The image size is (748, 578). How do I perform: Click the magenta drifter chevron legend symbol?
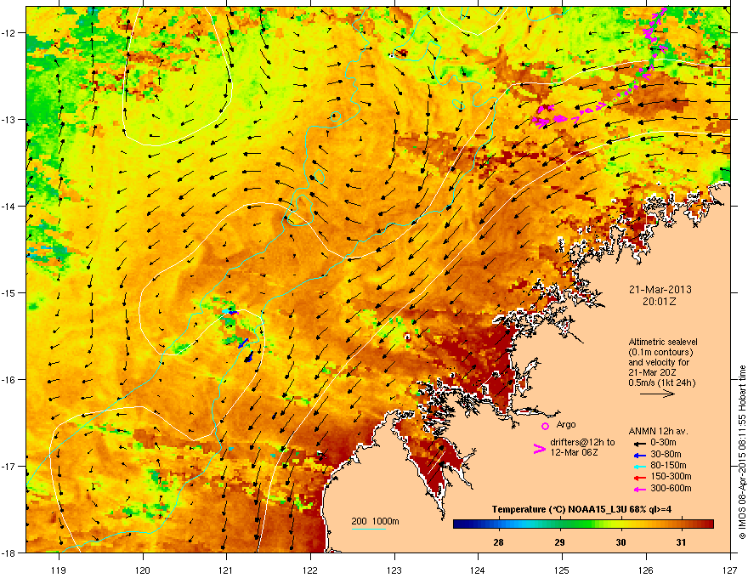(x=539, y=449)
